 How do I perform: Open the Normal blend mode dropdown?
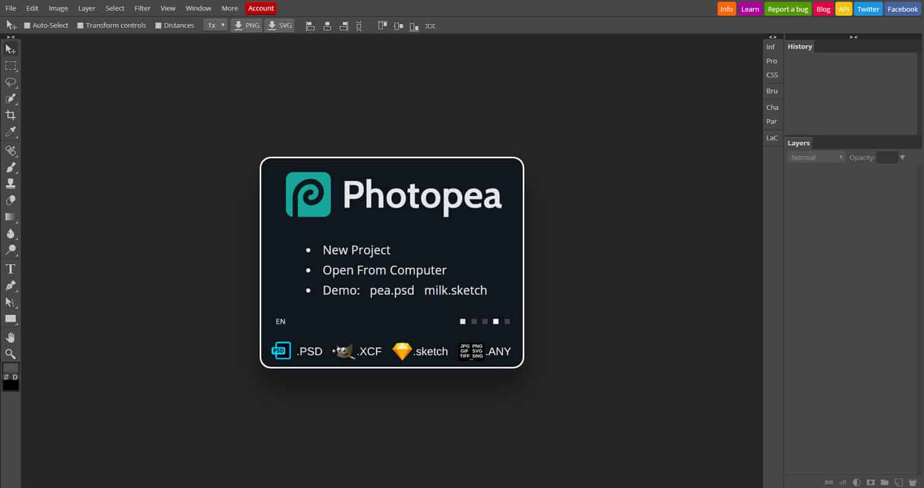pos(816,158)
